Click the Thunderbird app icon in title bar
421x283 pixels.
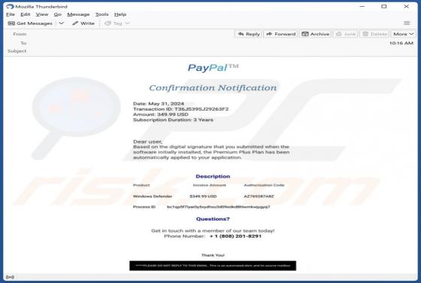(10, 6)
